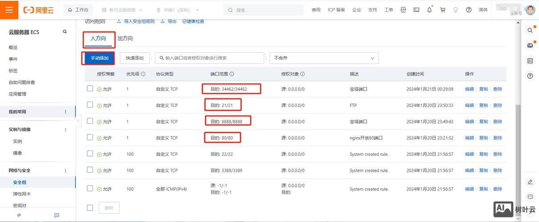Click the user avatar

[x=530, y=10]
